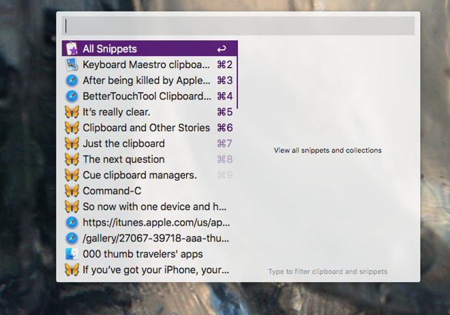The image size is (450, 315).
Task: Click the return arrow on All Snippets
Action: click(222, 49)
